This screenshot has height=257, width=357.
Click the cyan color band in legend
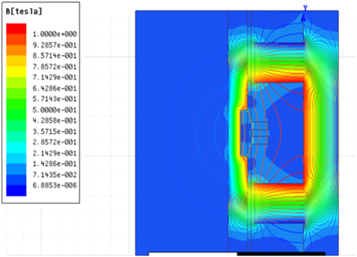(16, 147)
